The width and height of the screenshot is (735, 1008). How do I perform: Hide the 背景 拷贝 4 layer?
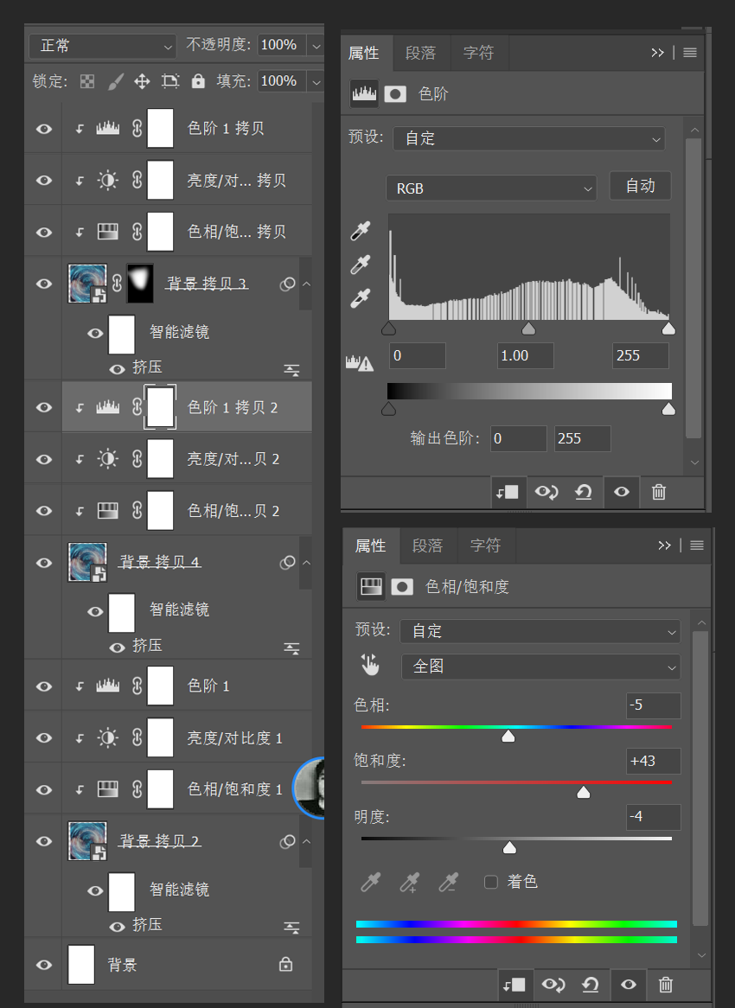point(44,563)
